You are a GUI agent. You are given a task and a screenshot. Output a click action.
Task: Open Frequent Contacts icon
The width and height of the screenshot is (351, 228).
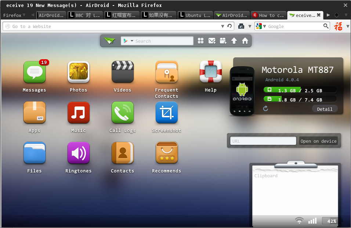click(x=167, y=72)
